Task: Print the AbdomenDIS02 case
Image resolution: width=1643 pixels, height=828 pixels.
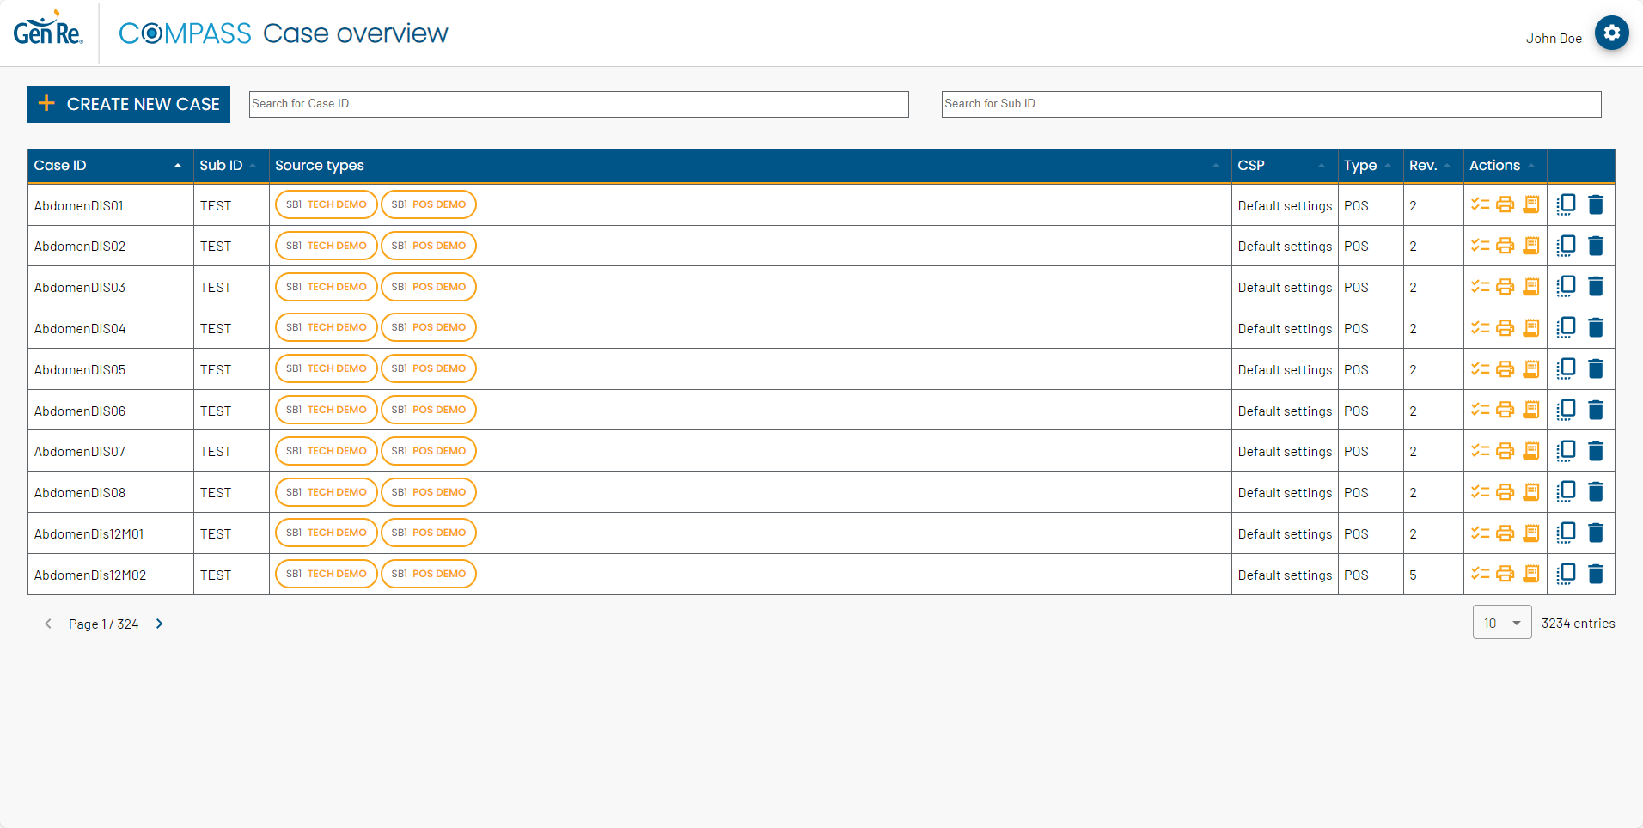Action: 1505,246
